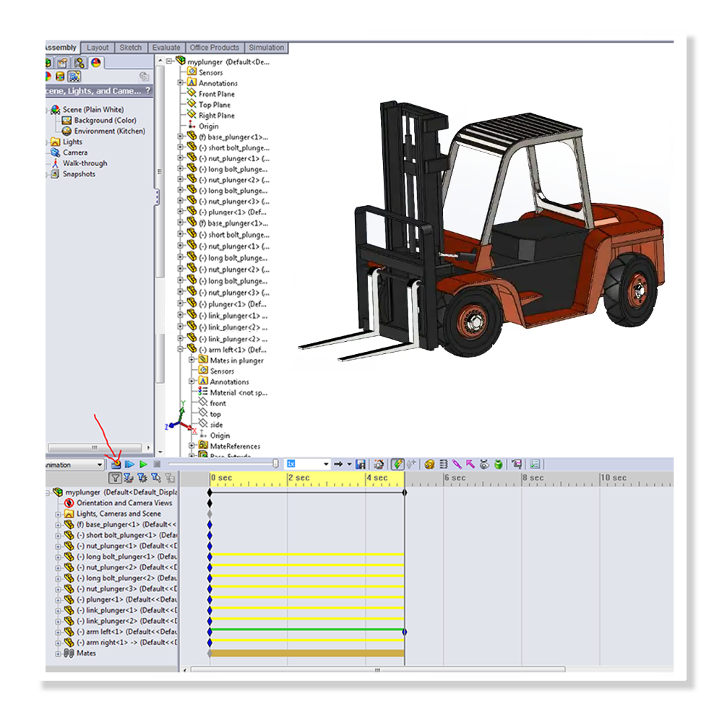
Task: Click the Calculate motion study icon
Action: click(x=116, y=464)
